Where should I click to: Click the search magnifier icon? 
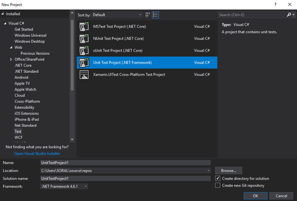(289, 15)
